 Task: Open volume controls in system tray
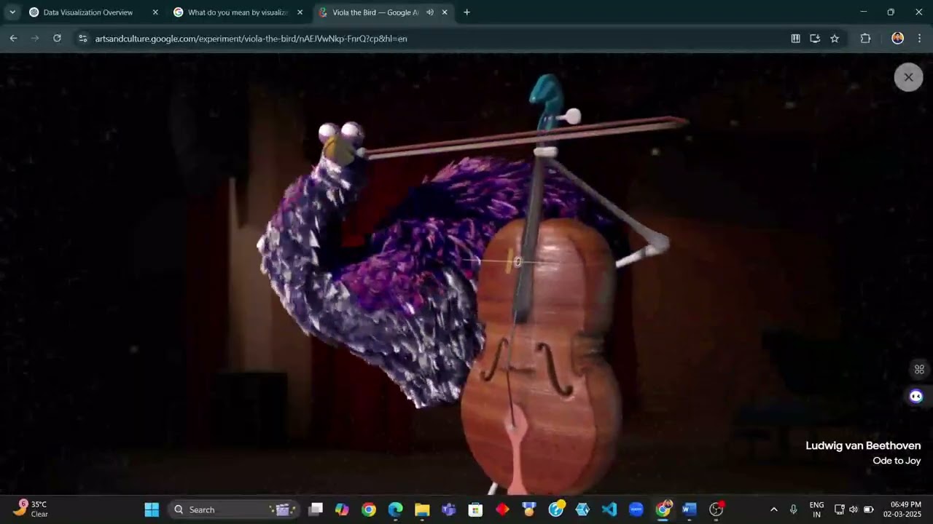[x=854, y=509]
